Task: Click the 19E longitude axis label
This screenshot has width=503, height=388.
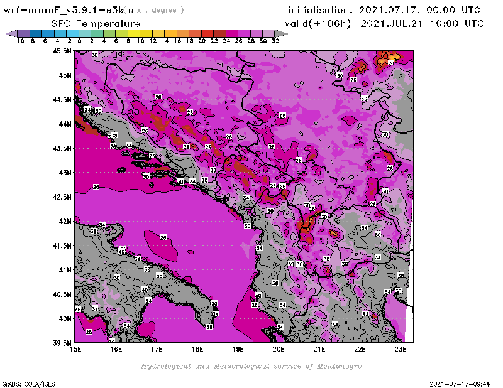Action: point(238,349)
